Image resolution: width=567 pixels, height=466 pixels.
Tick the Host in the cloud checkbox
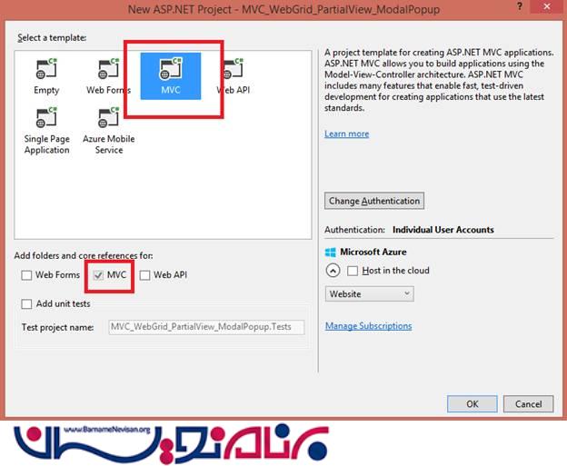[353, 271]
